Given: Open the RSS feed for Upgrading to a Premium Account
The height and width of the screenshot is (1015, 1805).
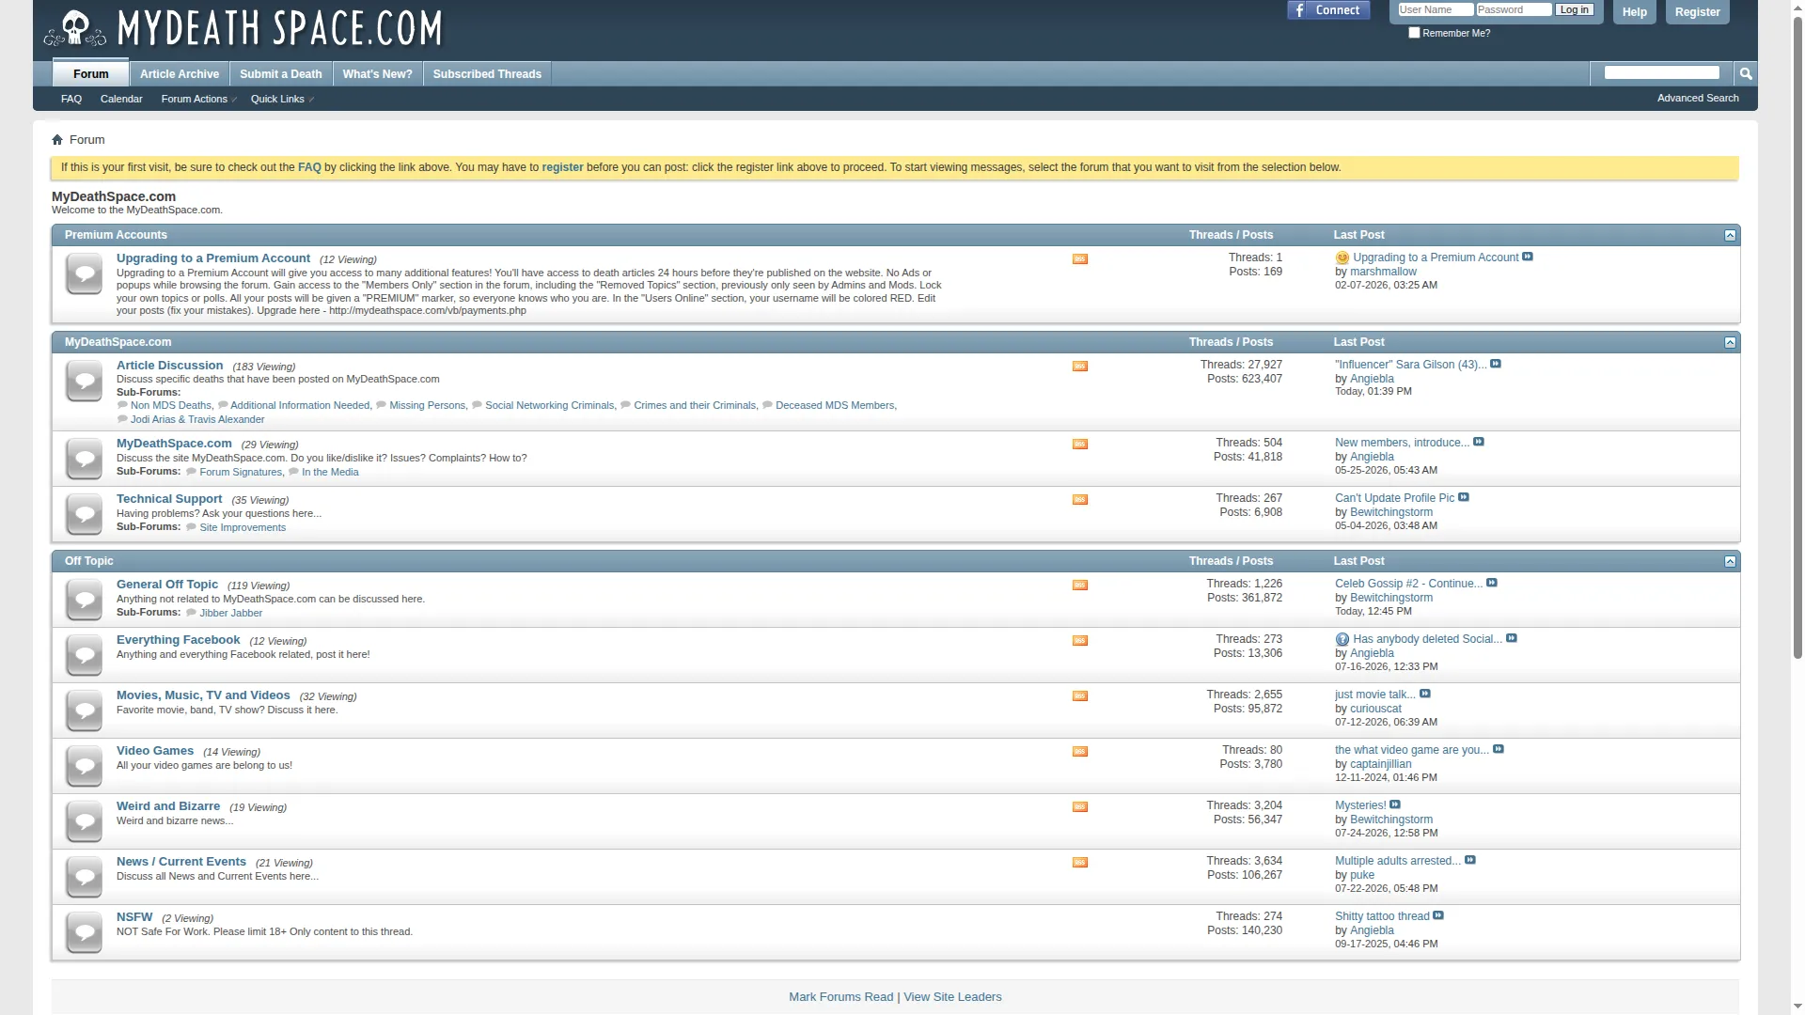Looking at the screenshot, I should (1080, 259).
